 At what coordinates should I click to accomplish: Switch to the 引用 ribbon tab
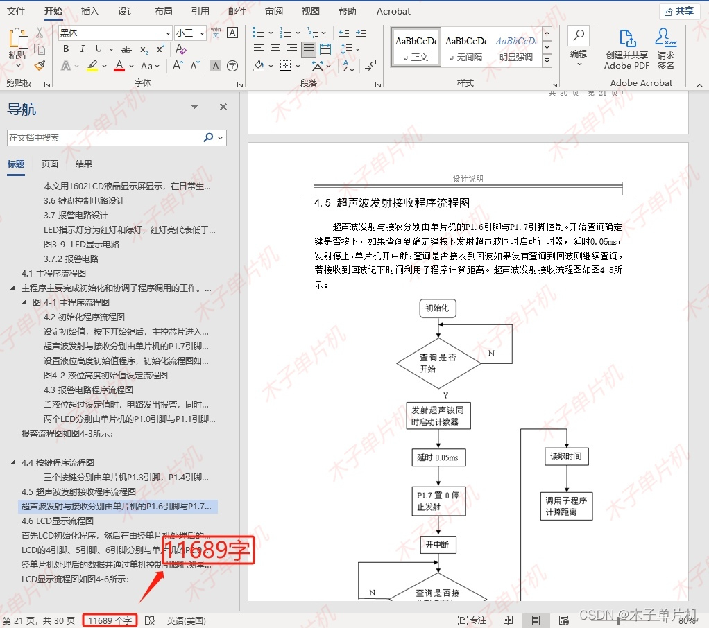click(x=200, y=11)
